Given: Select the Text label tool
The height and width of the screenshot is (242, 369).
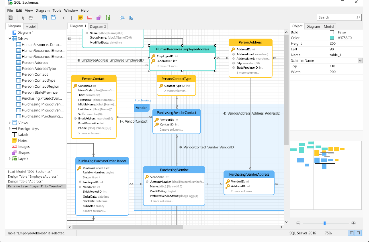Looking at the screenshot, I should [x=71, y=18].
